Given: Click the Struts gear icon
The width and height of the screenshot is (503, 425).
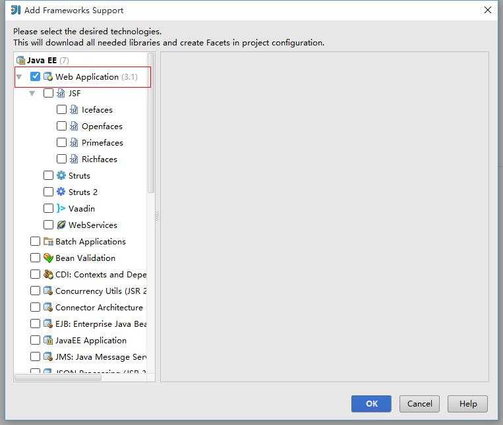Looking at the screenshot, I should pos(61,175).
